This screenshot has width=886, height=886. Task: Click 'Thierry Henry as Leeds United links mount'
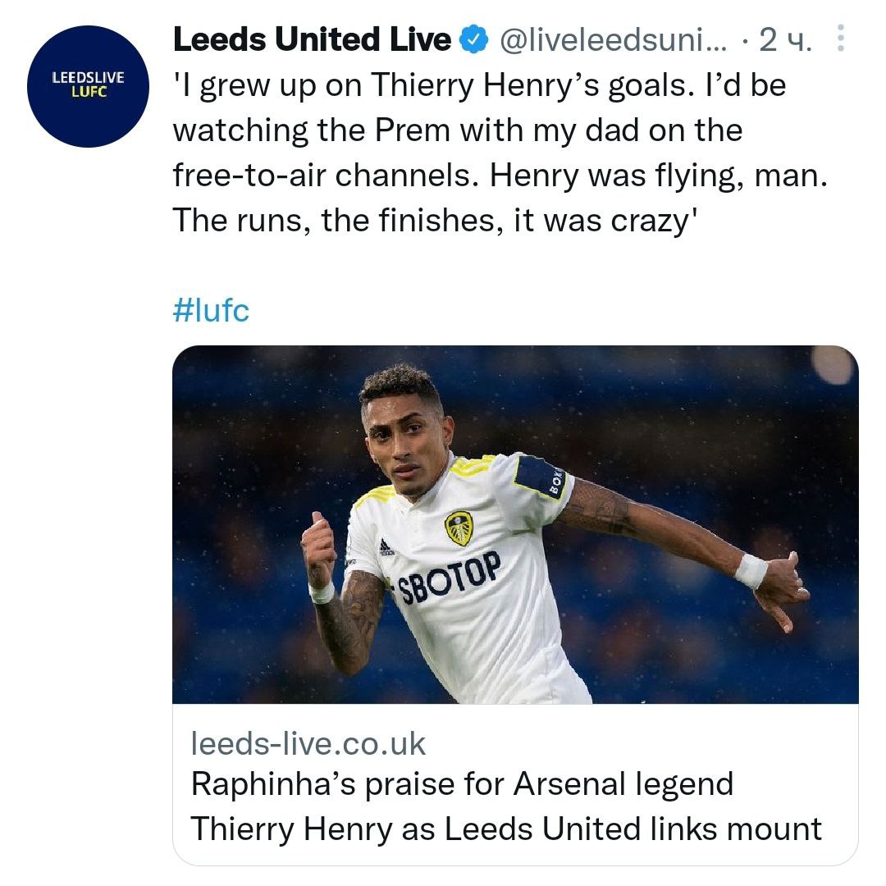[505, 829]
